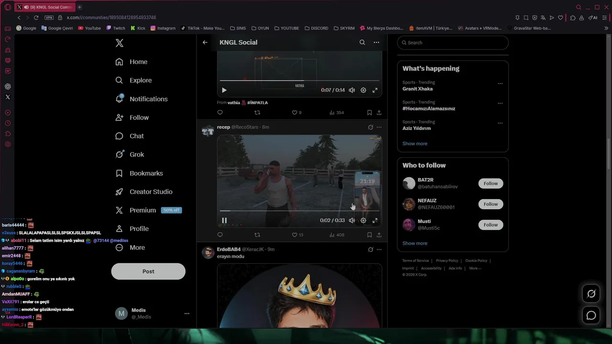The height and width of the screenshot is (344, 612).
Task: Play the vathia video
Action: [224, 90]
